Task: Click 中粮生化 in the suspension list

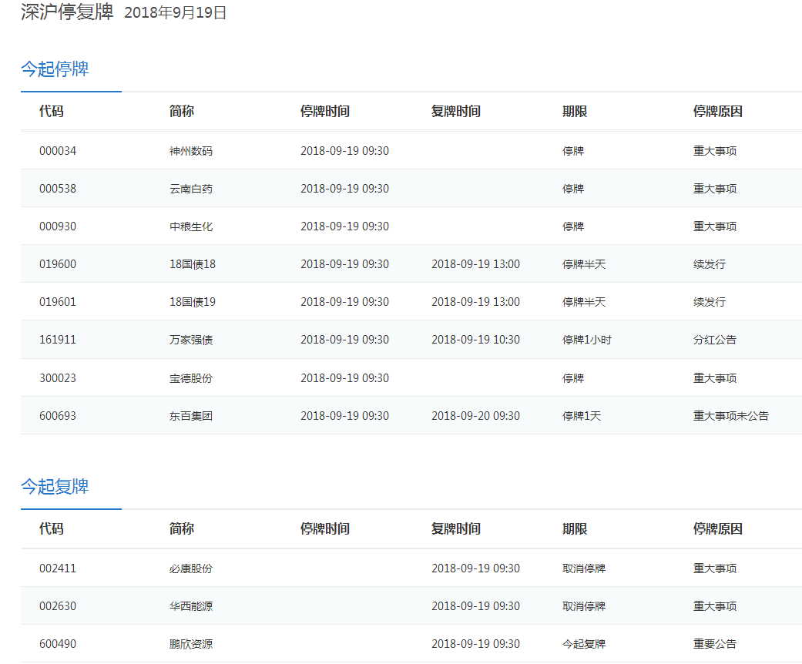Action: 190,226
